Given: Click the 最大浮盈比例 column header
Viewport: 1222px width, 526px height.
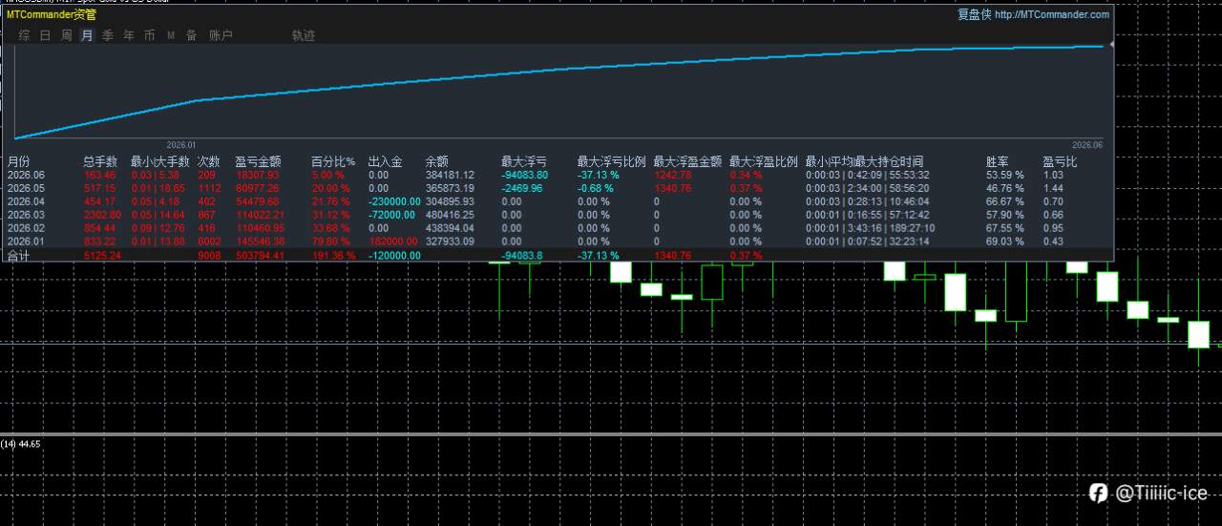Looking at the screenshot, I should click(764, 162).
